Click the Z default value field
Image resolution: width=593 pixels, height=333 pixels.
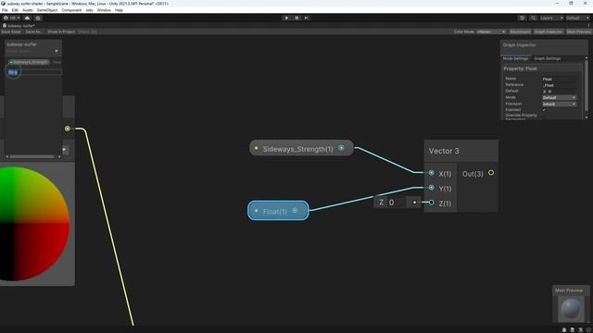click(x=397, y=203)
